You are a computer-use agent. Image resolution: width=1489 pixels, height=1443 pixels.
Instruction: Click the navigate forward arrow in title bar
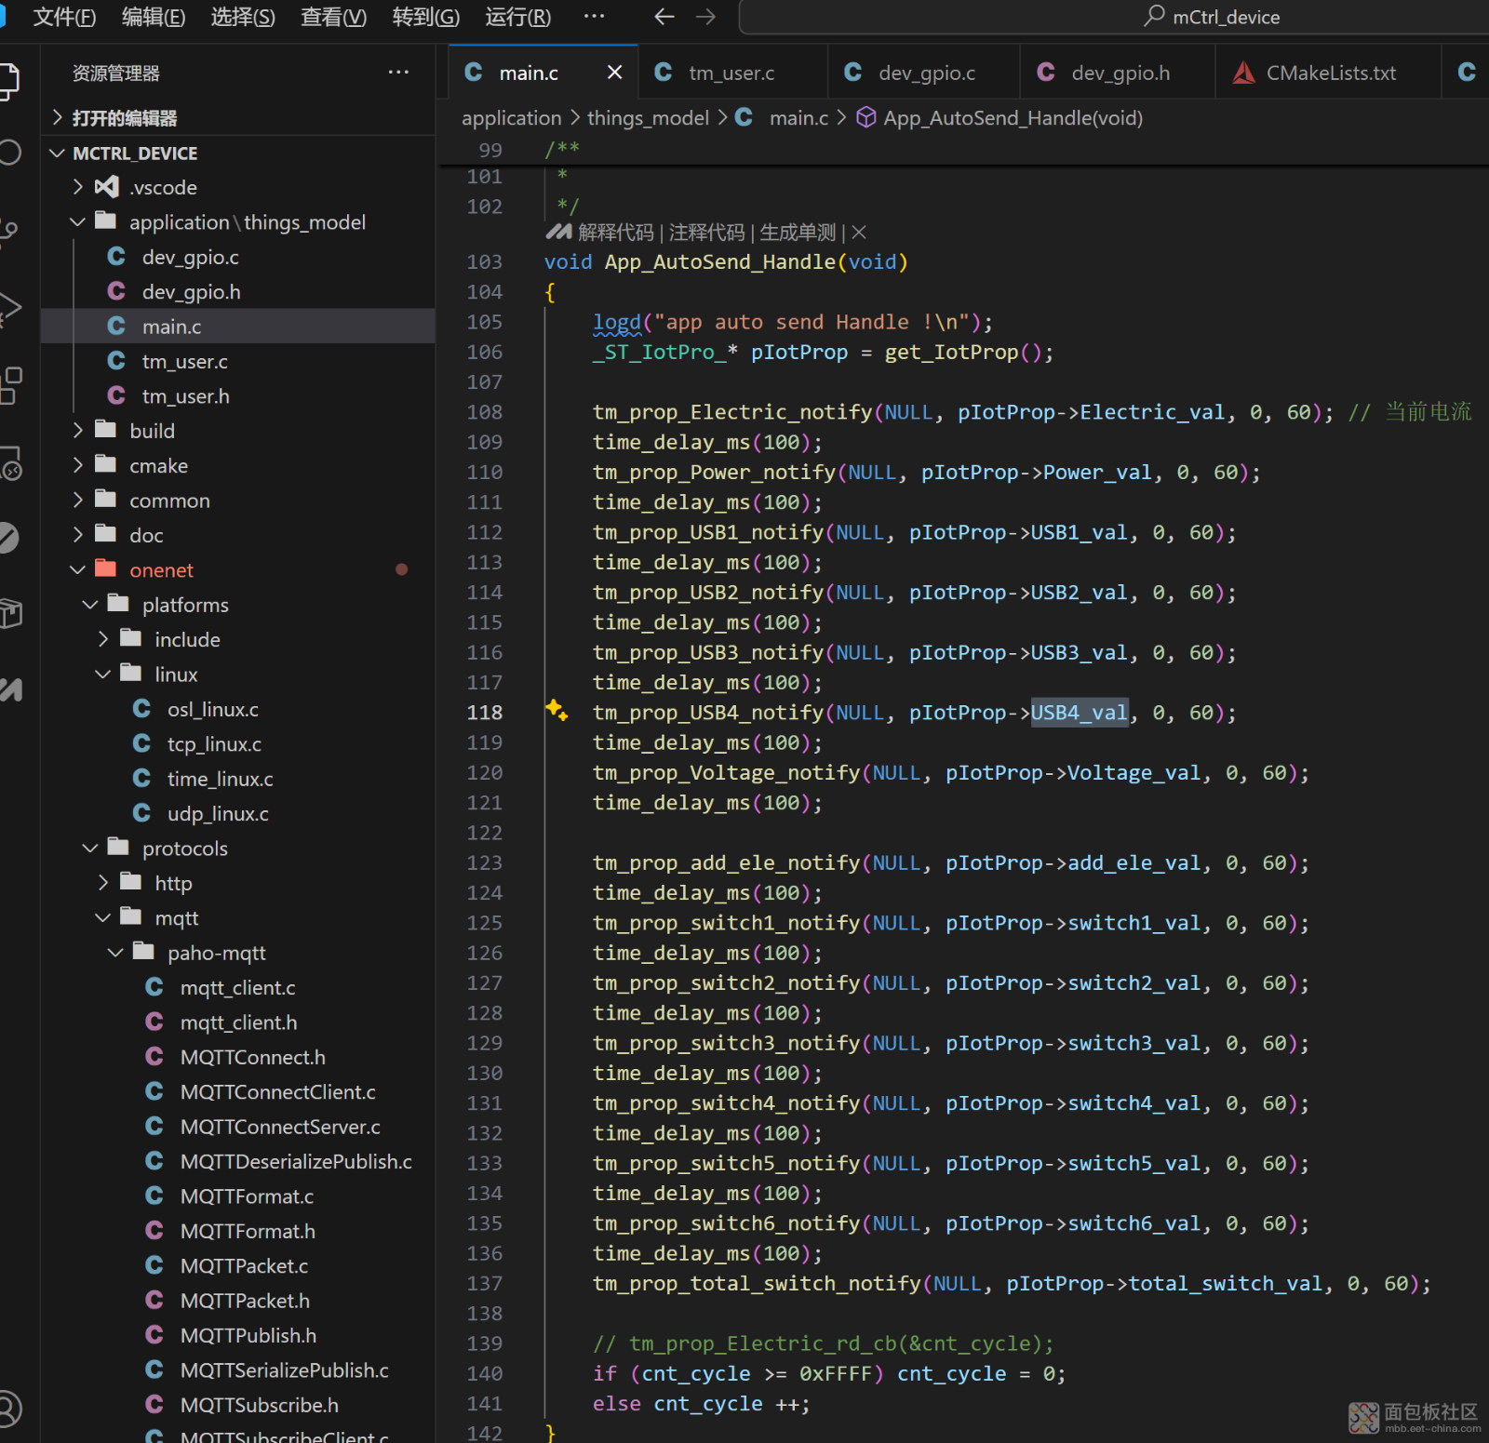[706, 17]
